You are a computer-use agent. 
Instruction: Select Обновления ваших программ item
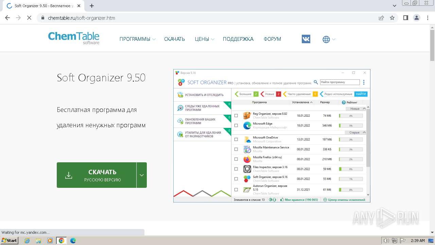point(202,121)
